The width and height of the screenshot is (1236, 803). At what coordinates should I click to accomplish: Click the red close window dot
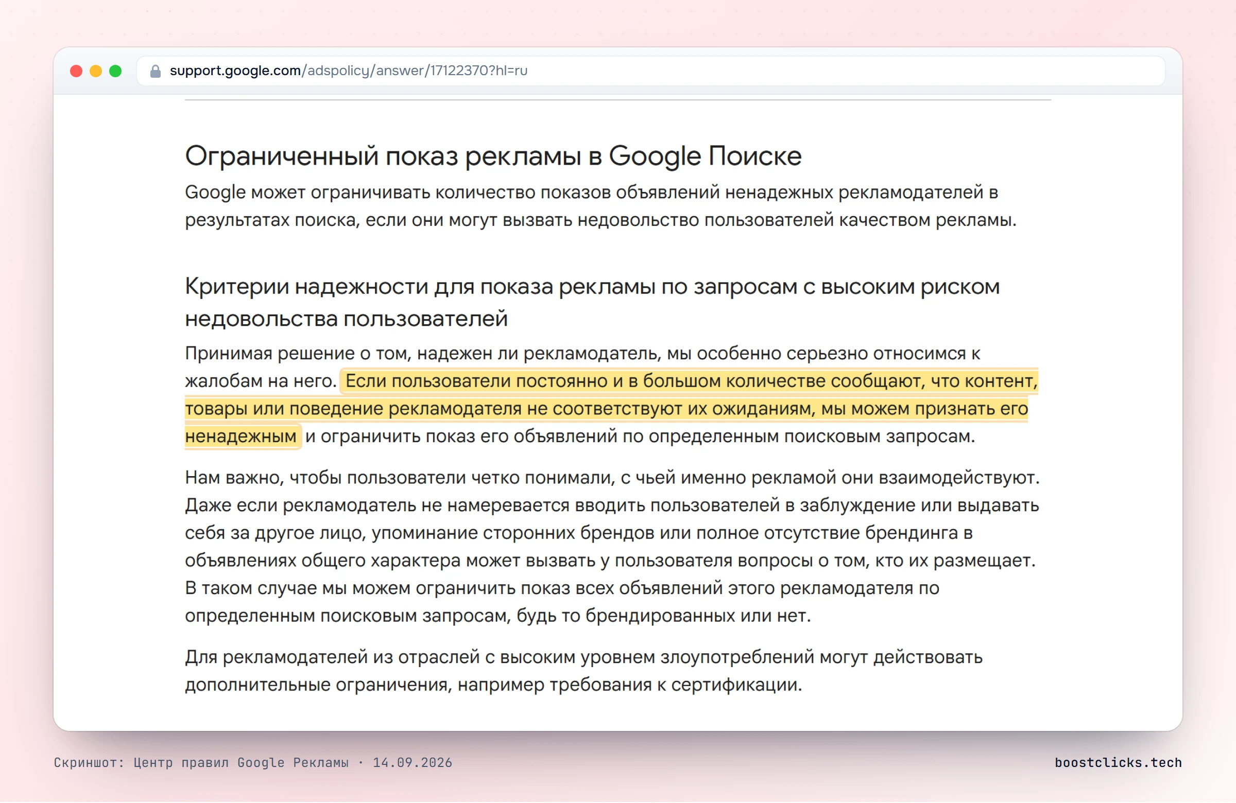click(76, 71)
